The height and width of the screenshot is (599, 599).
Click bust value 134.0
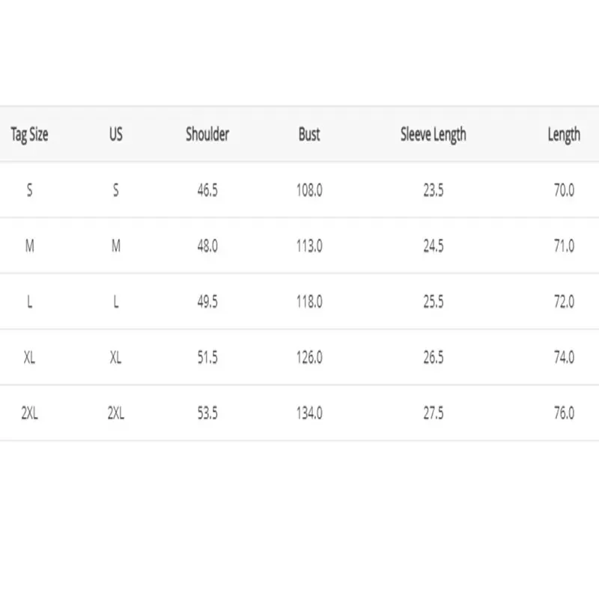[309, 413]
